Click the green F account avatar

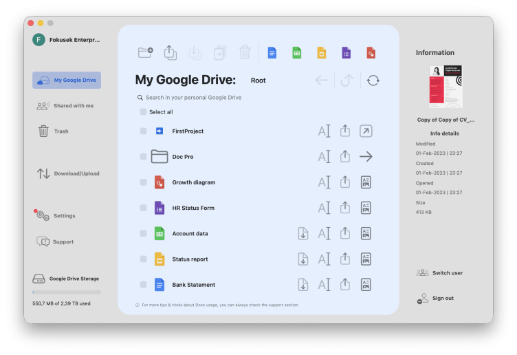(x=39, y=40)
